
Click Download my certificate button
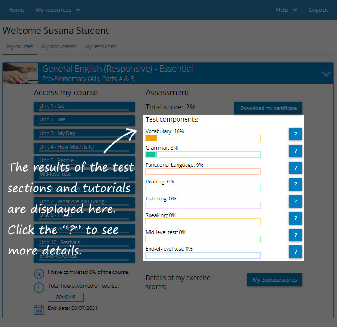pos(268,108)
